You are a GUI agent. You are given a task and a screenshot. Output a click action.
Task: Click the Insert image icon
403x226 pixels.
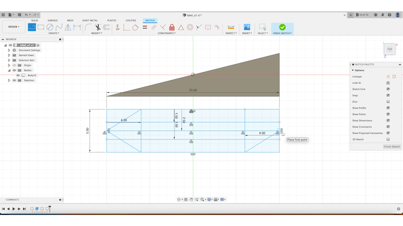pyautogui.click(x=247, y=27)
